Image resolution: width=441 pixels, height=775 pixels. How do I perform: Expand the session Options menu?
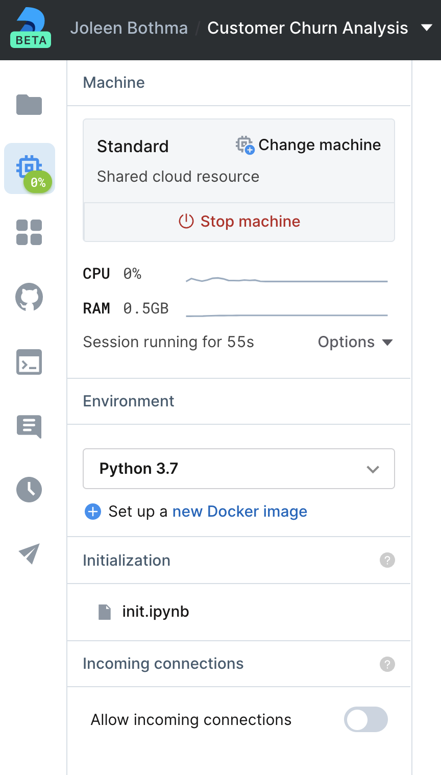355,342
